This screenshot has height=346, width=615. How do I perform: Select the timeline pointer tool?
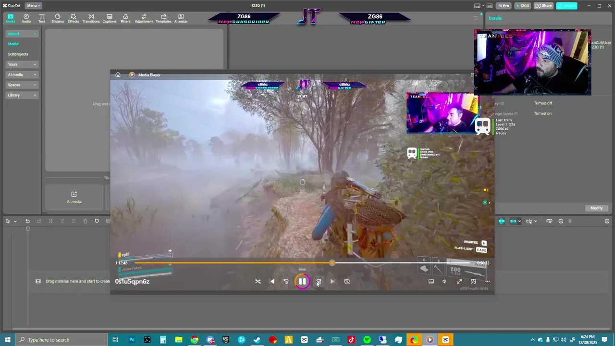tap(8, 221)
